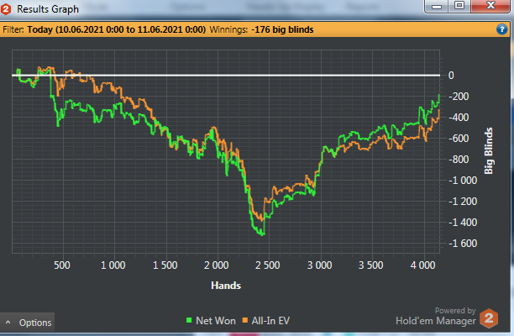This screenshot has width=514, height=336.
Task: Select the All-In EV legend label
Action: tap(270, 321)
